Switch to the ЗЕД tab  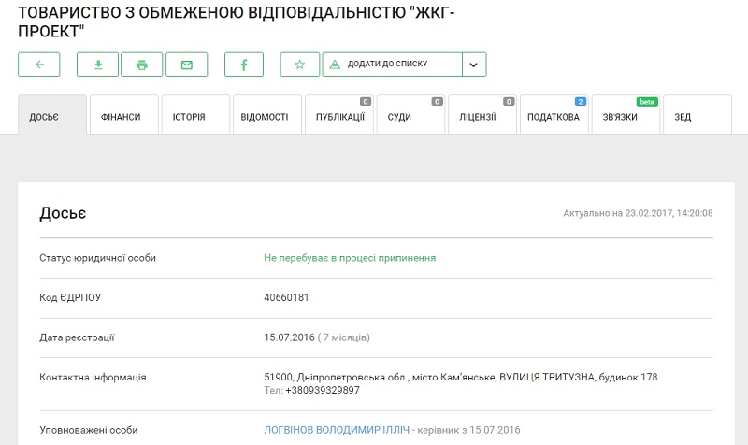click(x=698, y=115)
